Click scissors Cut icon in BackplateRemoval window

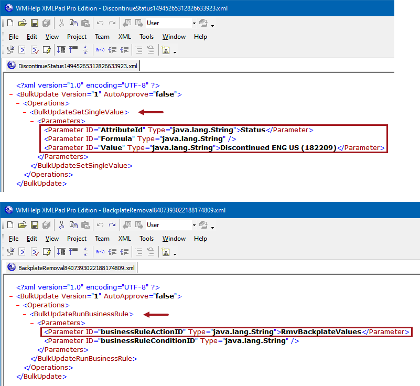click(61, 225)
